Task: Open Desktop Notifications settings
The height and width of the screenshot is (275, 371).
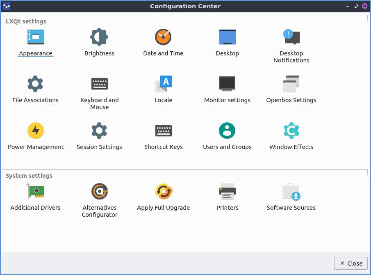Action: click(291, 37)
